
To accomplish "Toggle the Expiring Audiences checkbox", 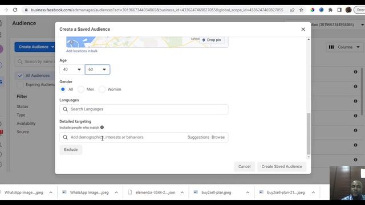I will click(20, 85).
